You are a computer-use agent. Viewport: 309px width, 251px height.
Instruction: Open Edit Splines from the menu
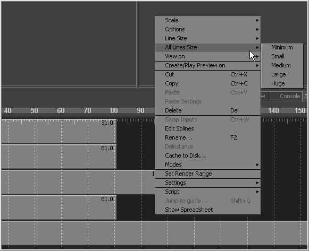coord(208,128)
